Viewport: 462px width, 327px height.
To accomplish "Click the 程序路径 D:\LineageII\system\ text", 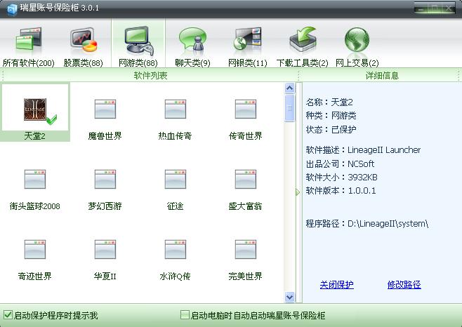I will tap(367, 224).
